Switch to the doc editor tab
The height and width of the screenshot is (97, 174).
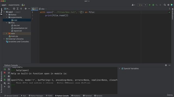point(43,9)
